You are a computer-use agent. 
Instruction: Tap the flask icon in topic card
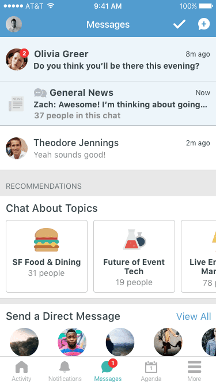[134, 240]
